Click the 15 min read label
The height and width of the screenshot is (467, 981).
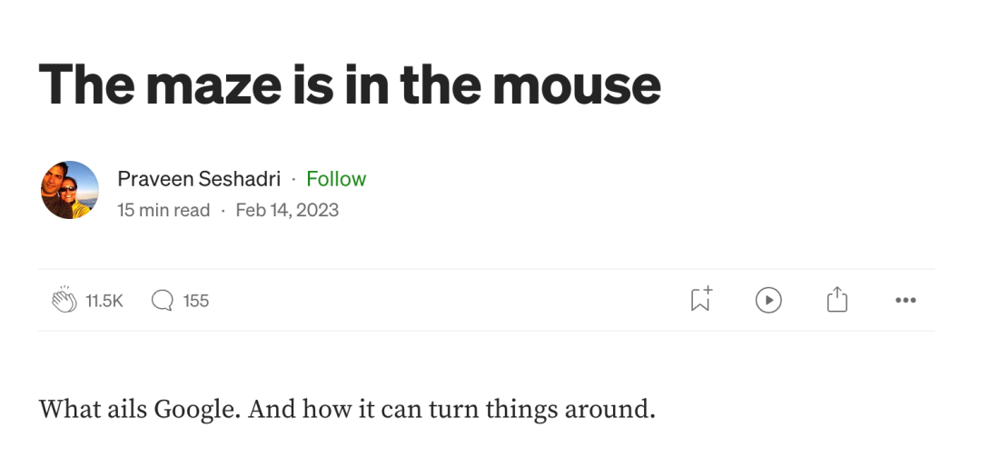163,210
